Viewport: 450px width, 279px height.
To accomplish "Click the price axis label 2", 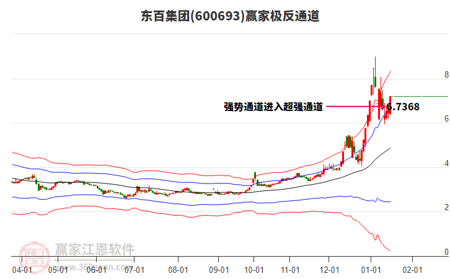I will 446,207.
